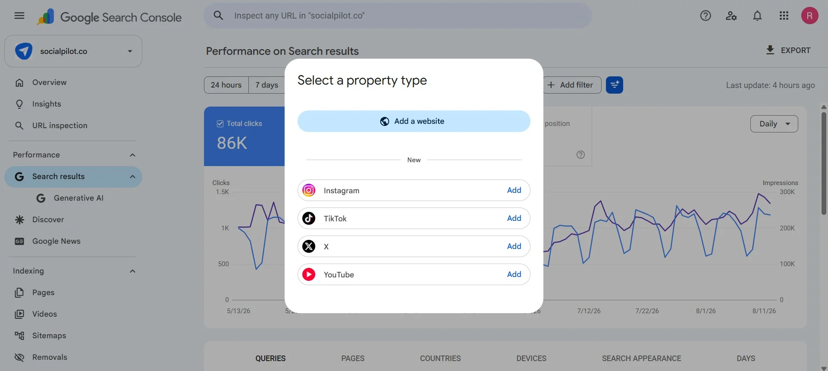Image resolution: width=828 pixels, height=371 pixels.
Task: Click the scrollbar up arrow
Action: (x=824, y=107)
